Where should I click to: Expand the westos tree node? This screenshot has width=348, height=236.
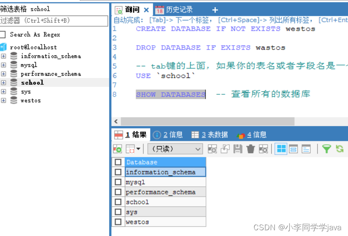click(x=4, y=100)
